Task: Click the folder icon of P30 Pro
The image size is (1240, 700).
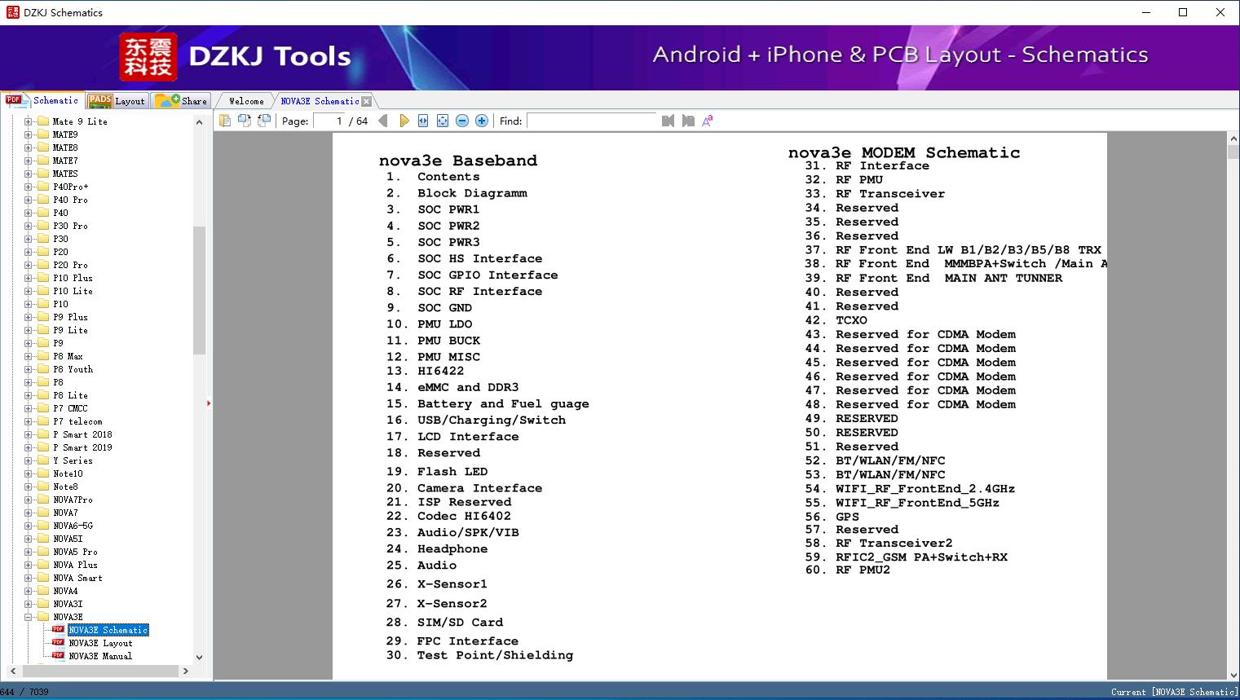Action: coord(43,226)
